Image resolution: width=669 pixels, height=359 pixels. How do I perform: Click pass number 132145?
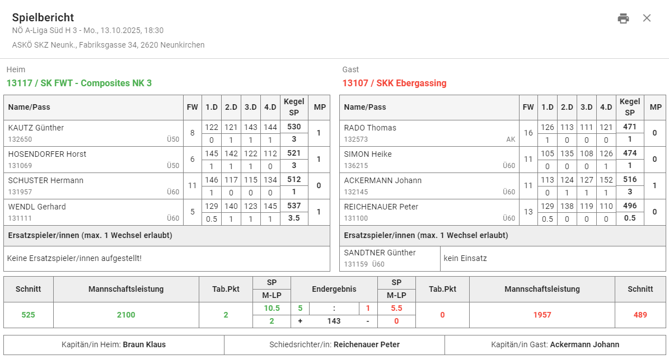click(x=356, y=192)
